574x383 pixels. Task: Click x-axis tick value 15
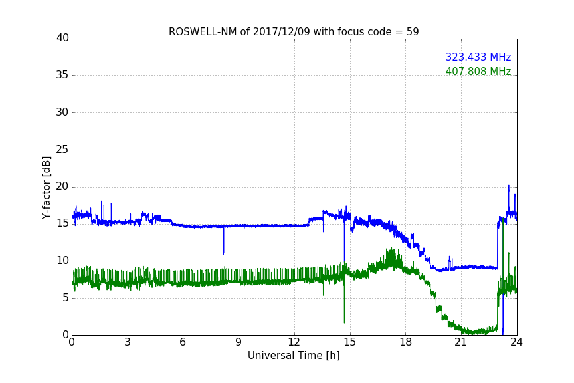(350, 342)
